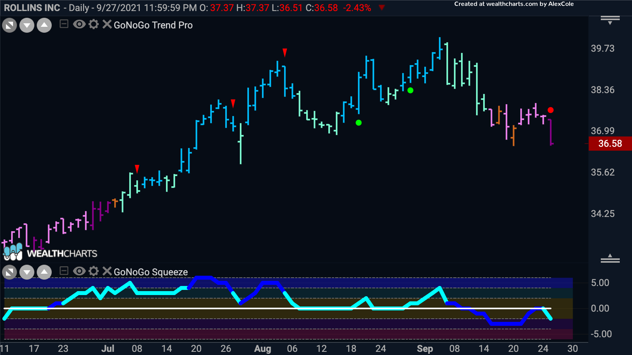Click red triangle marker near Jul 26
The width and height of the screenshot is (632, 355).
[233, 103]
